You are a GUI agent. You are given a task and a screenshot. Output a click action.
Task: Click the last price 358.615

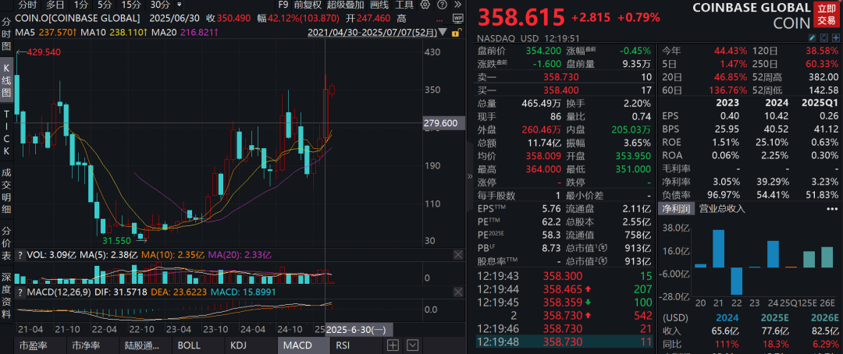(x=521, y=16)
